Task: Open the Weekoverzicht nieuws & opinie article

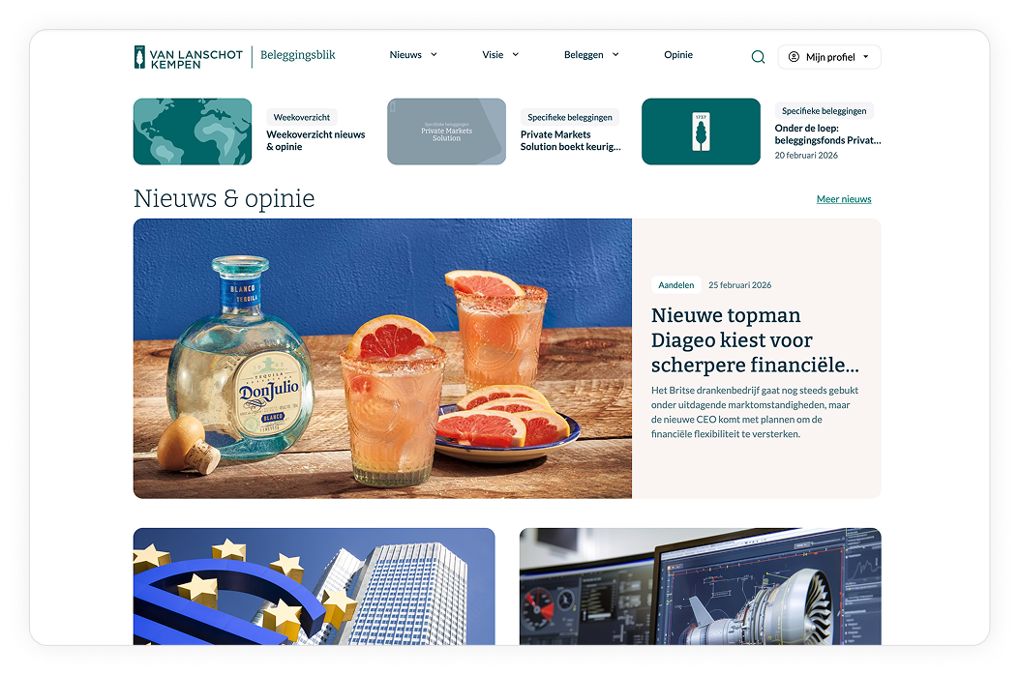Action: [315, 140]
